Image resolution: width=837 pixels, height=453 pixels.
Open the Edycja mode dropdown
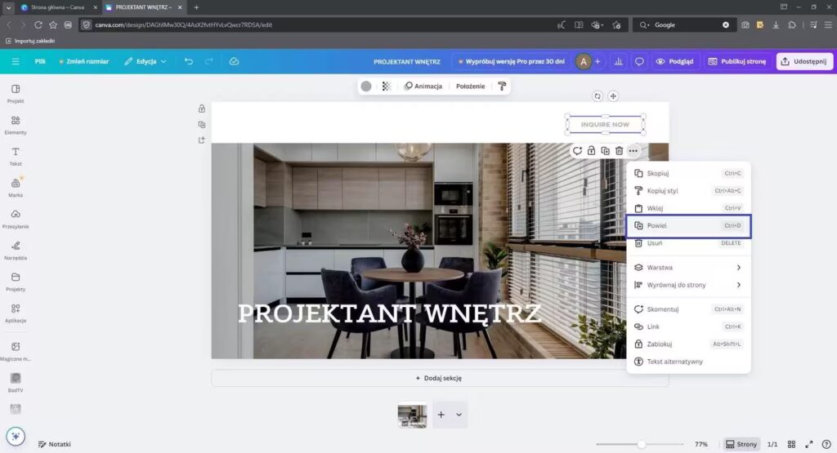tap(145, 61)
